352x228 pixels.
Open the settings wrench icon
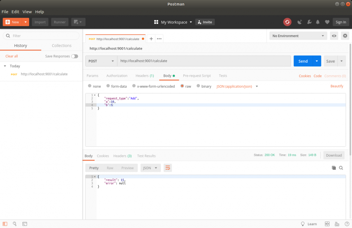(x=309, y=22)
